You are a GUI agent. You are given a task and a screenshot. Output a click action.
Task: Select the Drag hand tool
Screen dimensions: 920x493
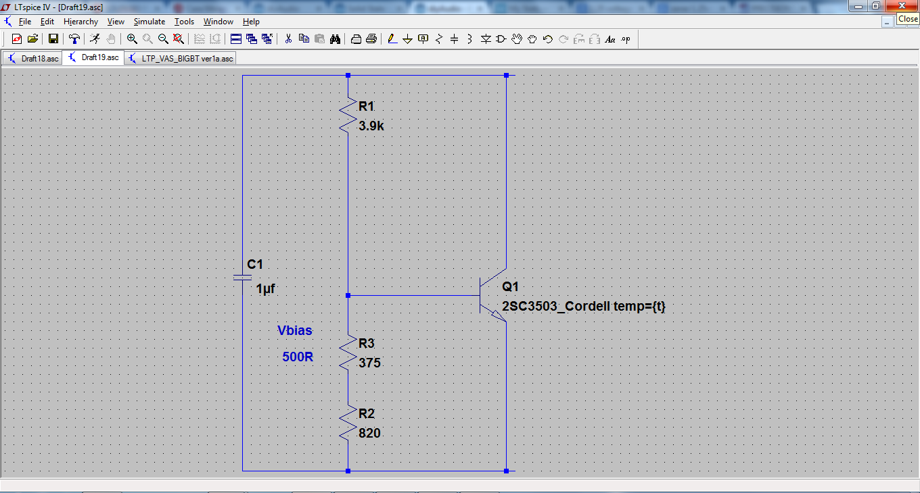[532, 39]
